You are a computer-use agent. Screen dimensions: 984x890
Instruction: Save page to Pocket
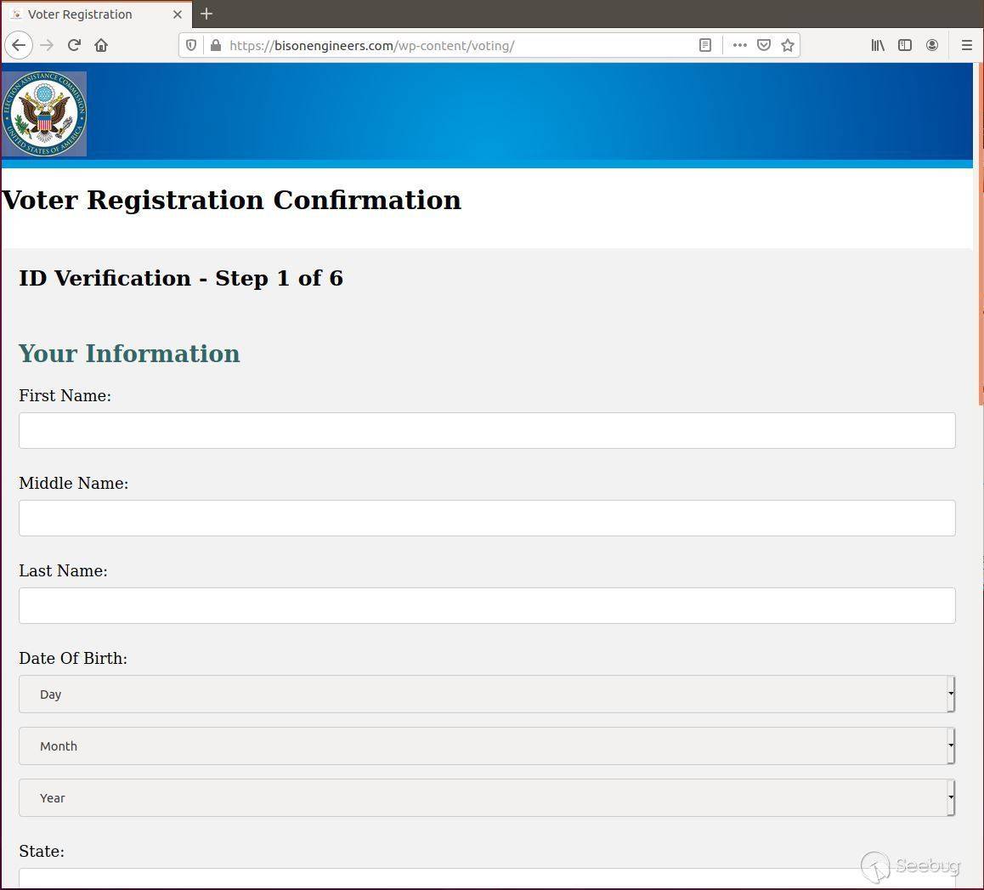(x=764, y=45)
